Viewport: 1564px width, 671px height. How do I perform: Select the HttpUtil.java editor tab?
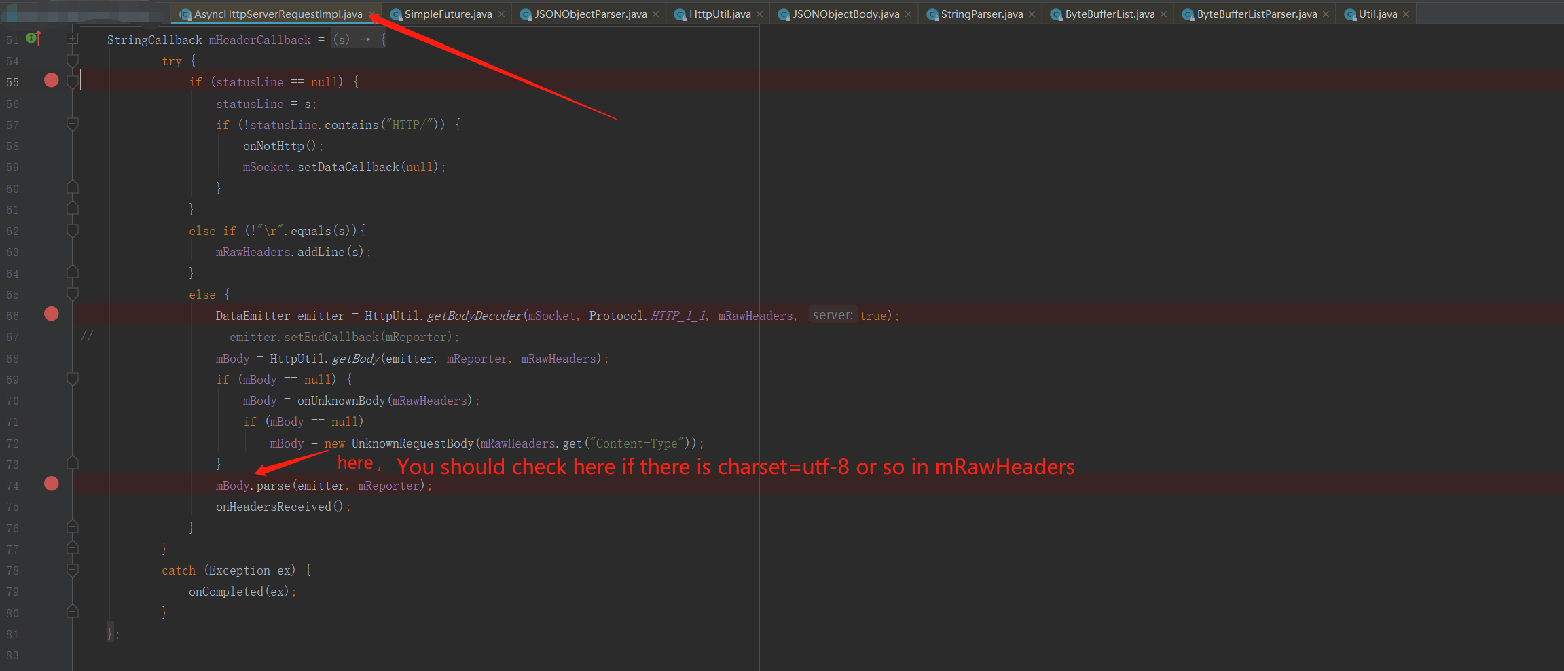[x=720, y=14]
